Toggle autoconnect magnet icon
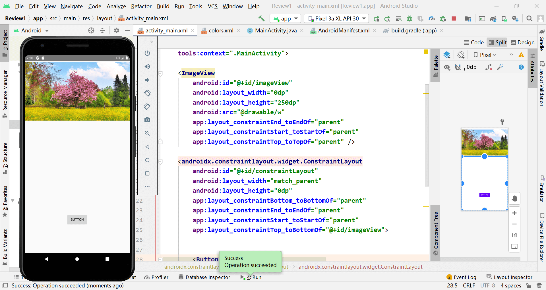546x290 pixels. click(x=458, y=67)
